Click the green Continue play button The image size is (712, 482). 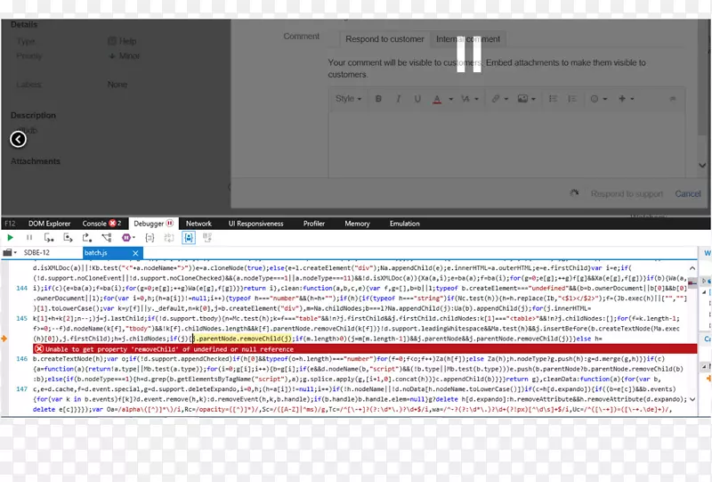tap(10, 238)
